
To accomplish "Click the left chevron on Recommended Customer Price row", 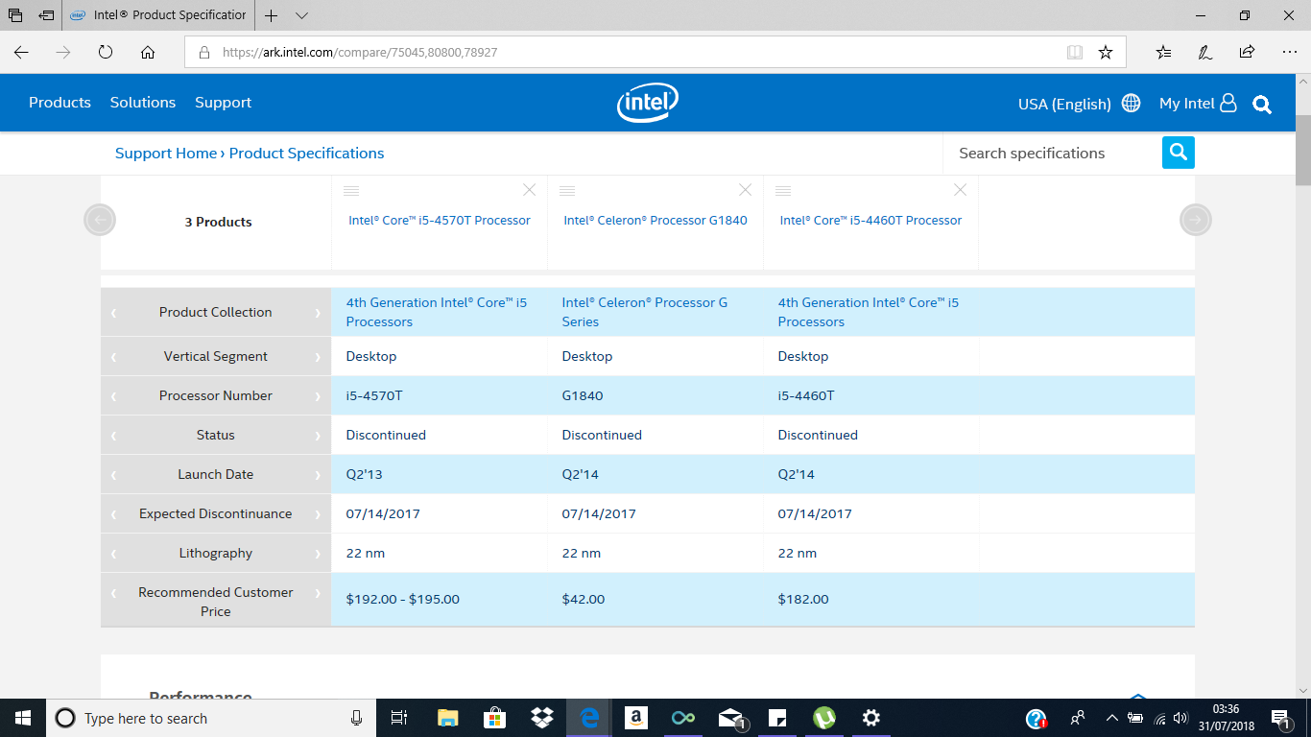I will (113, 593).
